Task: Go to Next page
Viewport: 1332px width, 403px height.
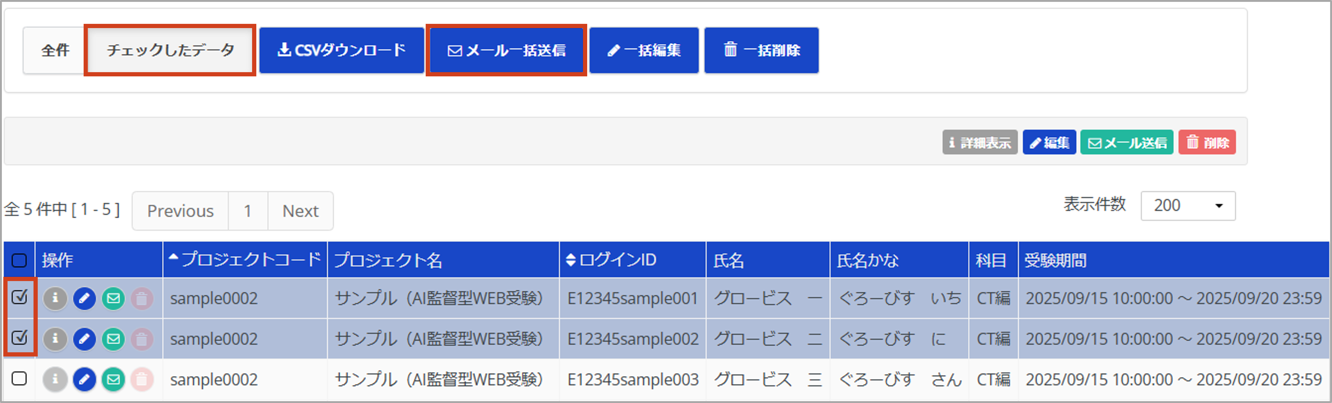Action: pyautogui.click(x=300, y=211)
